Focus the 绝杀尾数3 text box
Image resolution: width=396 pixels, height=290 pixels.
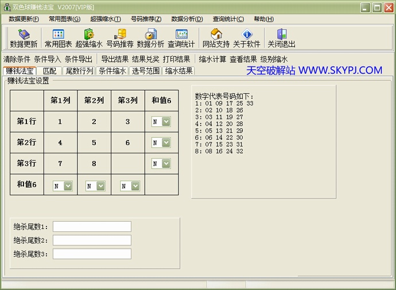92,254
